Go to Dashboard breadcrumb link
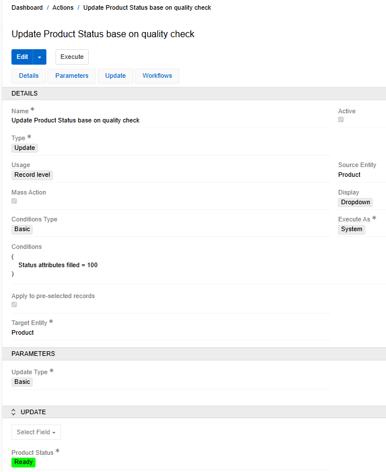Image resolution: width=386 pixels, height=472 pixels. (x=27, y=8)
